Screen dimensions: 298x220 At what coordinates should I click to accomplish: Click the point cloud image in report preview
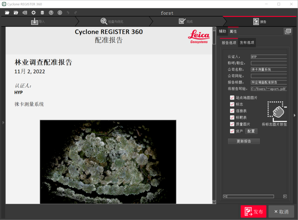108,162
